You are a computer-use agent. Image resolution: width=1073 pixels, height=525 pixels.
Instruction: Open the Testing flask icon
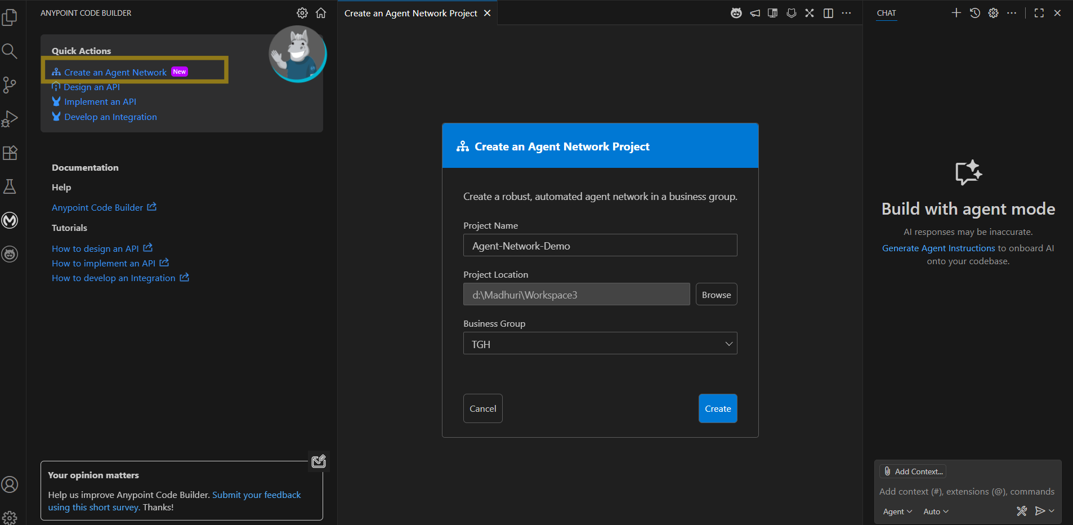(10, 186)
